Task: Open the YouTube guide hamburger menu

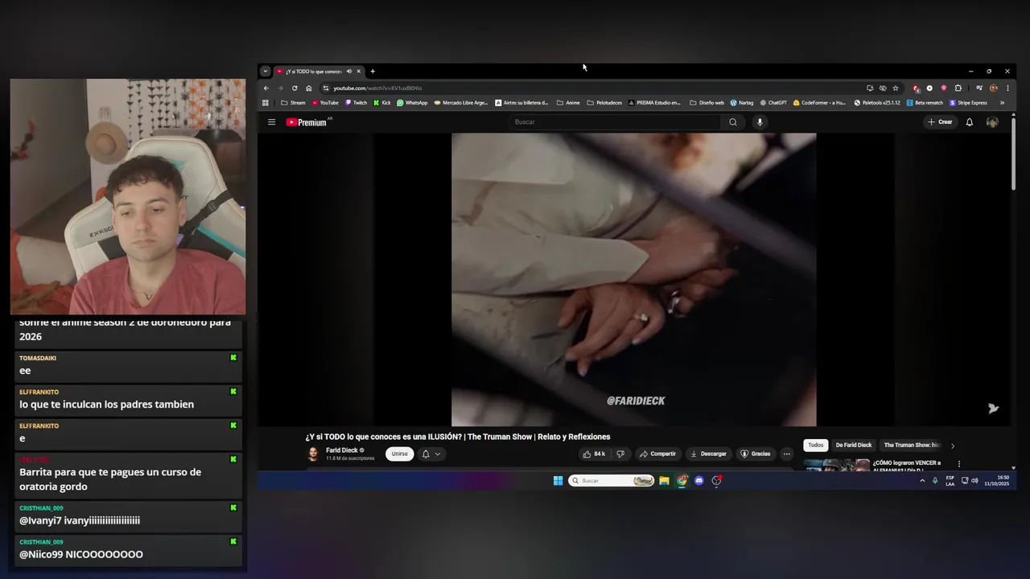Action: point(271,122)
